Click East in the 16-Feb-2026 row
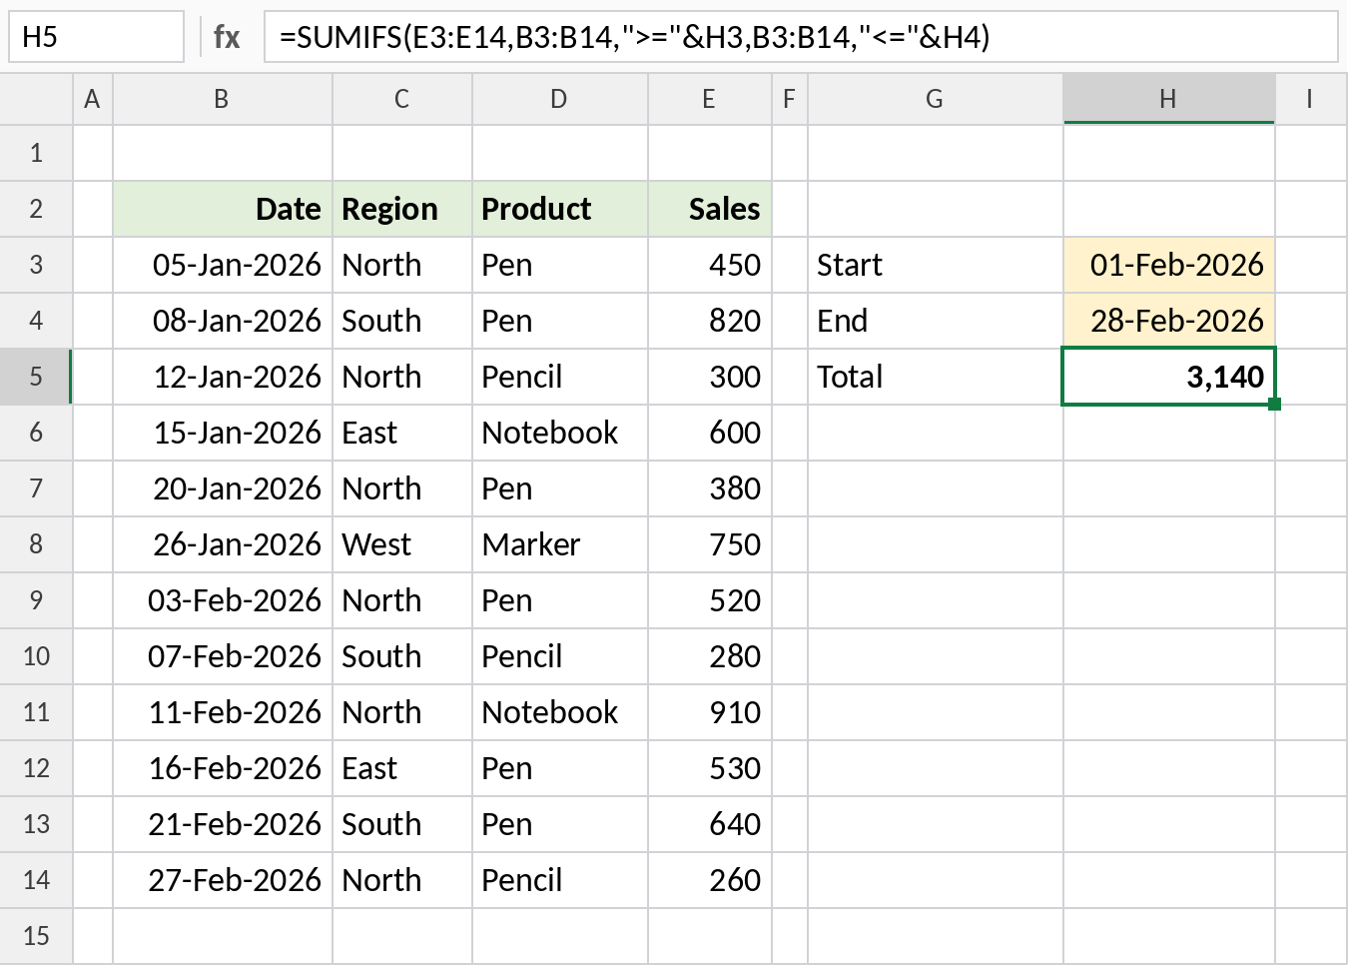This screenshot has height=965, width=1348. click(401, 768)
